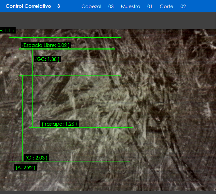Click the Muestra label in header

point(130,7)
